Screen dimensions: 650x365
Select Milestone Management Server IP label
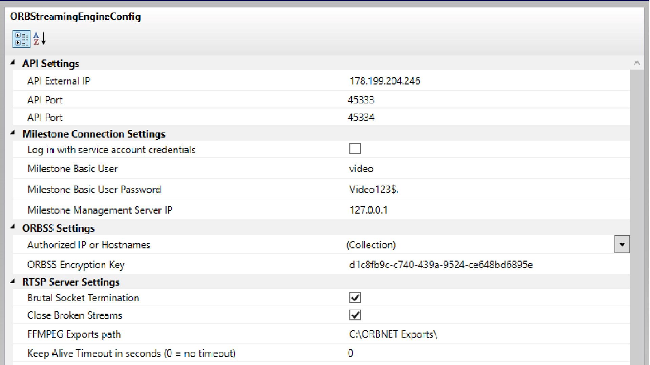100,210
